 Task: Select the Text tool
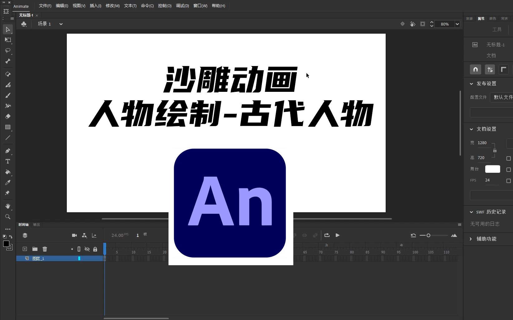[8, 161]
